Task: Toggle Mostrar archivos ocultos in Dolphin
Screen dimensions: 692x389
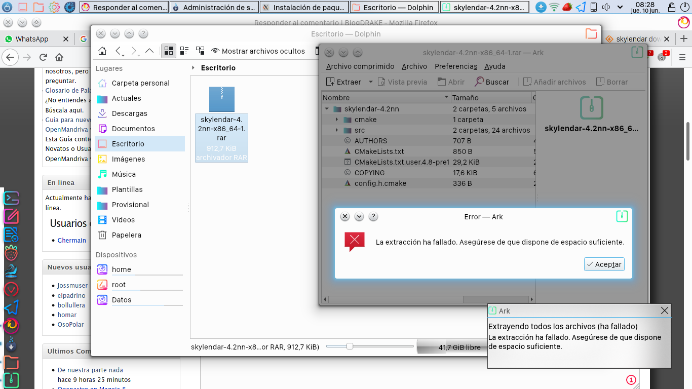Action: click(258, 51)
